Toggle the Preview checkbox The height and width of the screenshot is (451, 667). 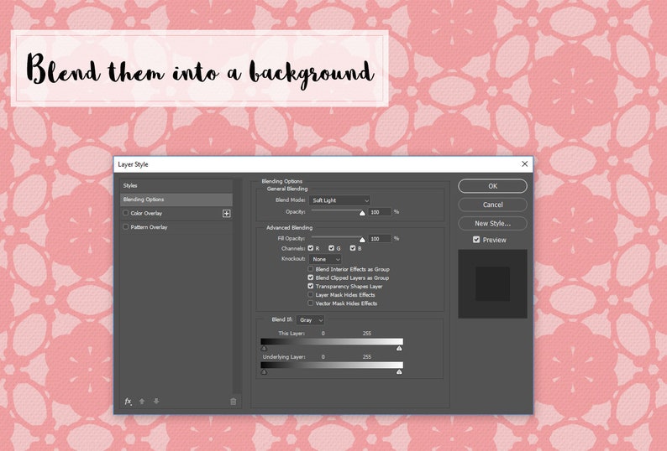point(476,240)
